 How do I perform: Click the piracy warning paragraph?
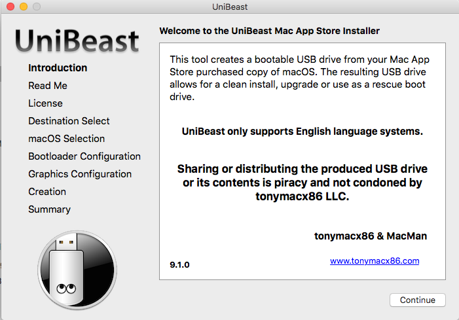tap(303, 183)
